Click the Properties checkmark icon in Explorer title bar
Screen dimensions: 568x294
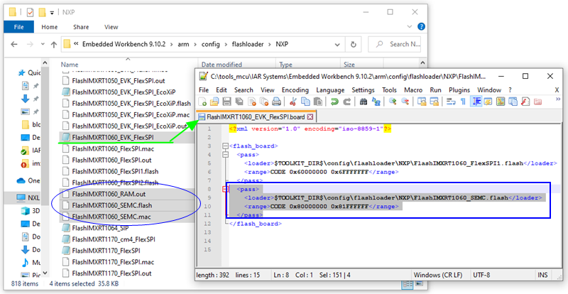(30, 12)
